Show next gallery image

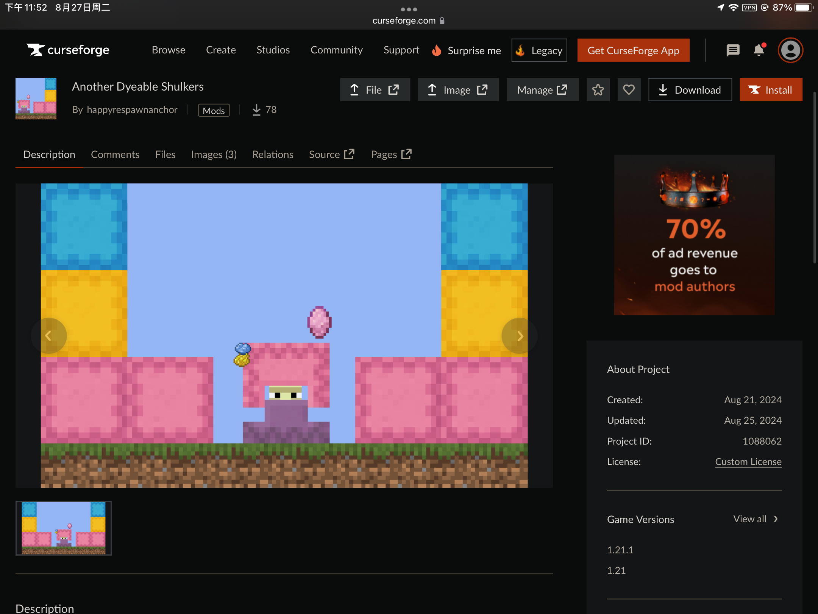[520, 336]
